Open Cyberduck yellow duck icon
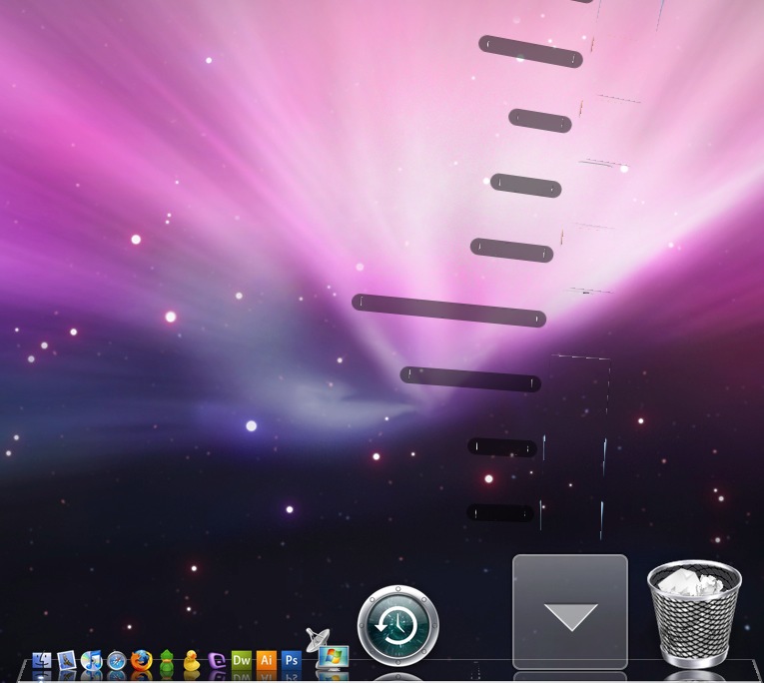The image size is (764, 683). (192, 661)
